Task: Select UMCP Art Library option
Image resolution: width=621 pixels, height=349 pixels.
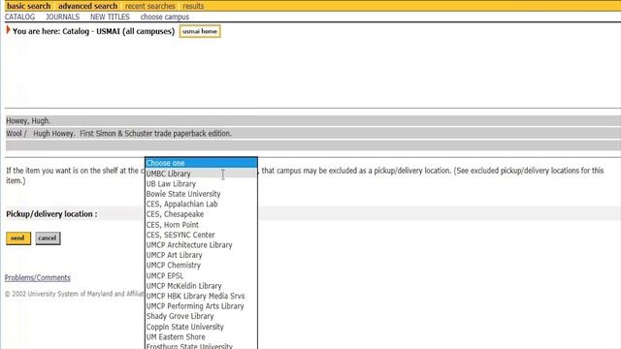Action: (x=201, y=255)
